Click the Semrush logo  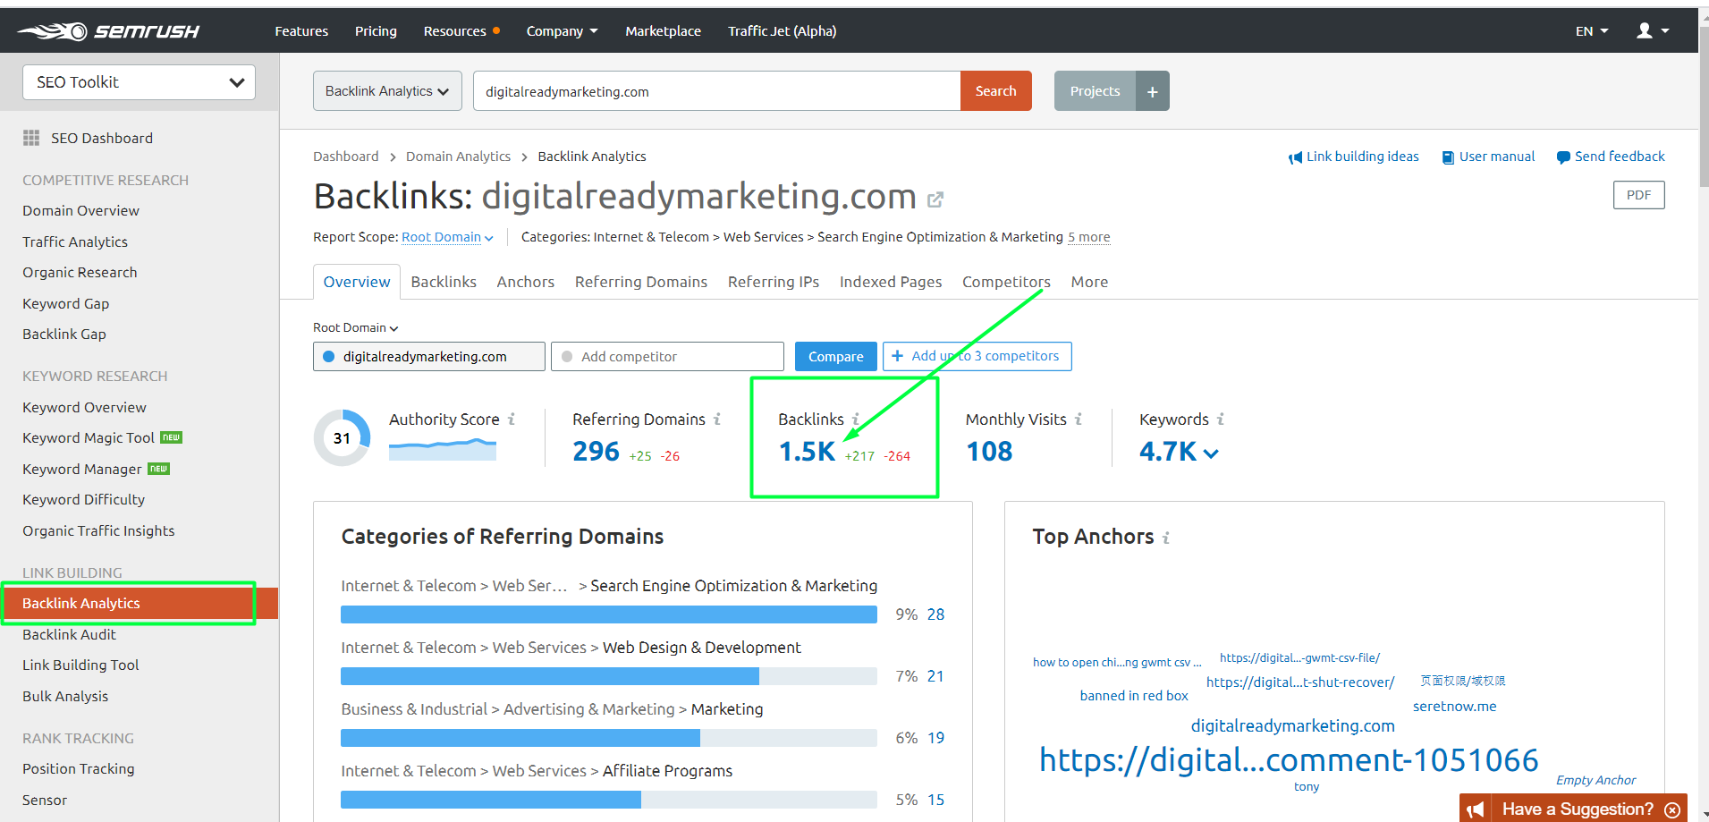click(x=108, y=31)
